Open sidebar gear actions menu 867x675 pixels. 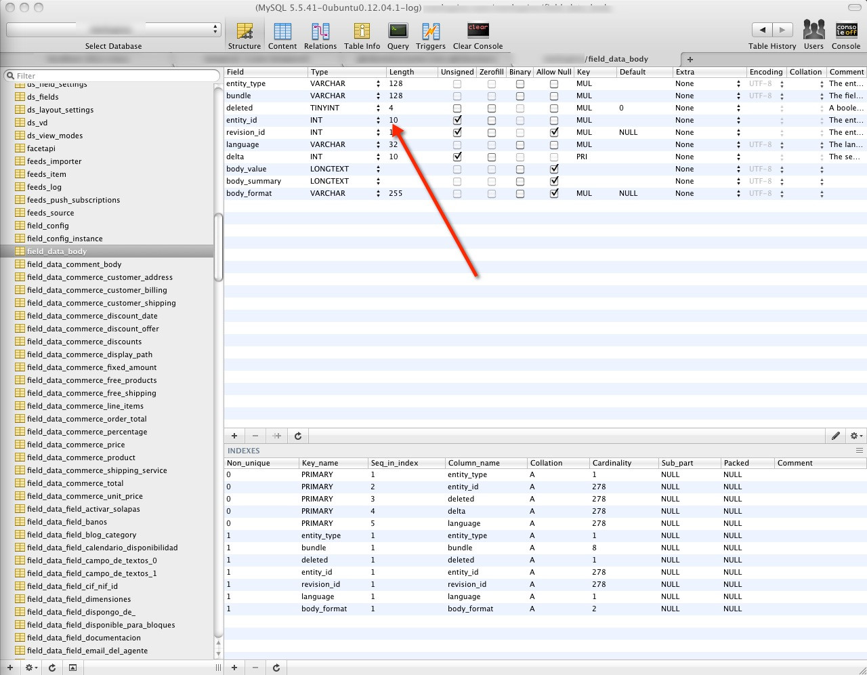pos(30,668)
